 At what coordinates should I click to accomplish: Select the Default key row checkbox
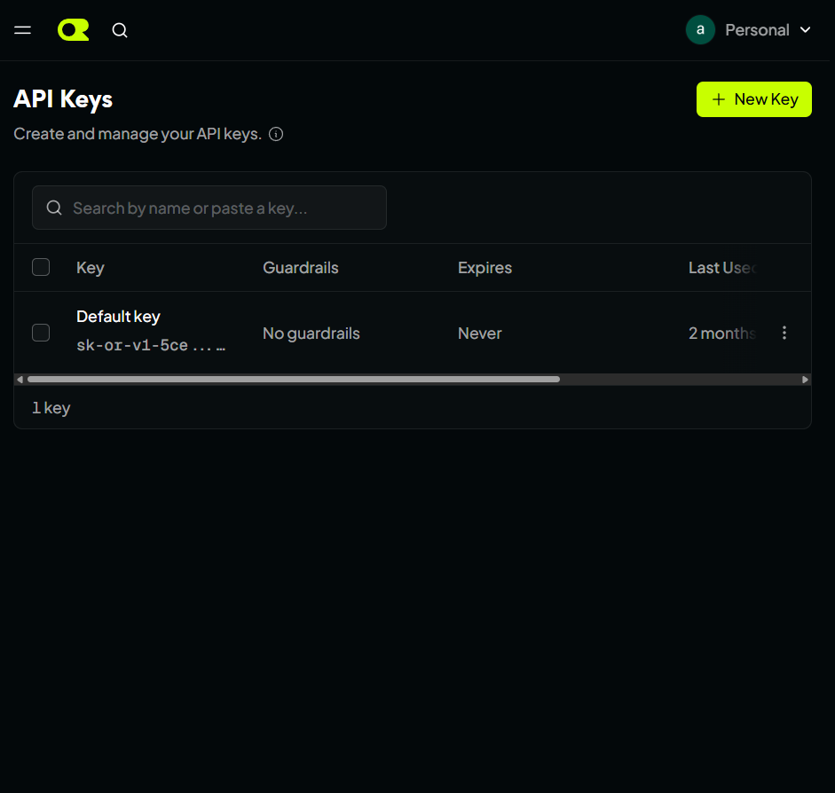[41, 333]
